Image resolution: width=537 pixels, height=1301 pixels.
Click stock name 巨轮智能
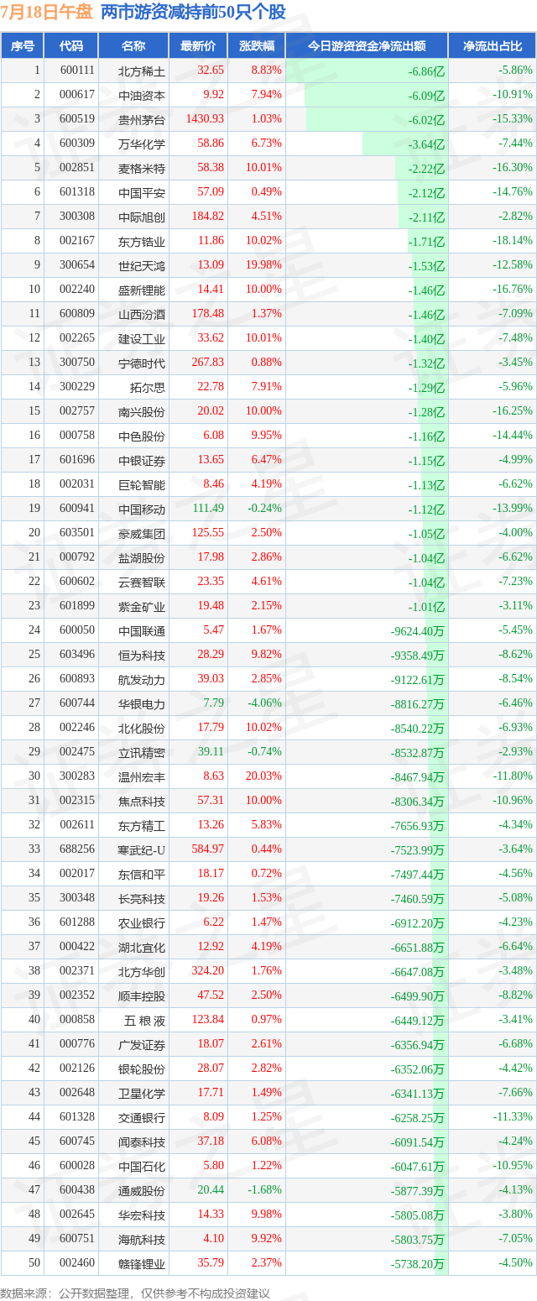142,484
